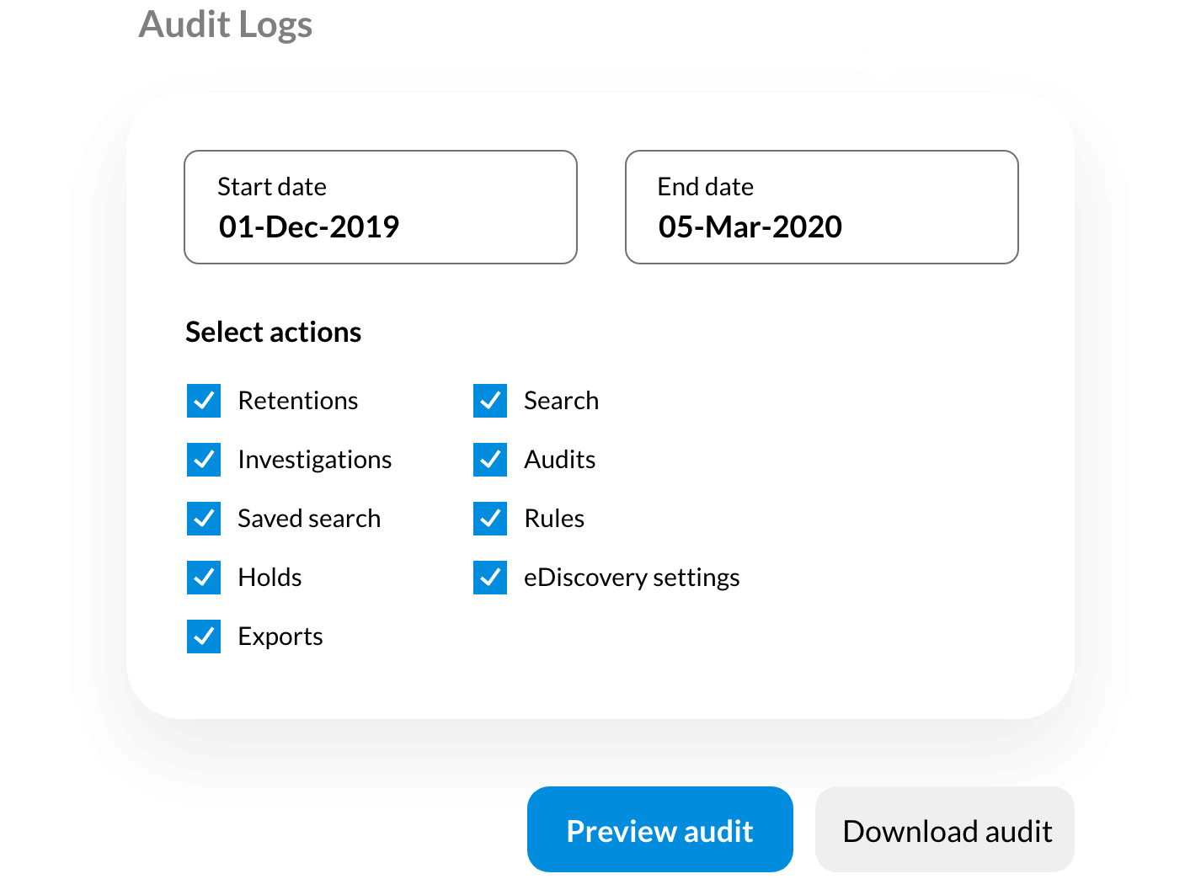Uncheck the eDiscovery settings checkbox

[490, 578]
